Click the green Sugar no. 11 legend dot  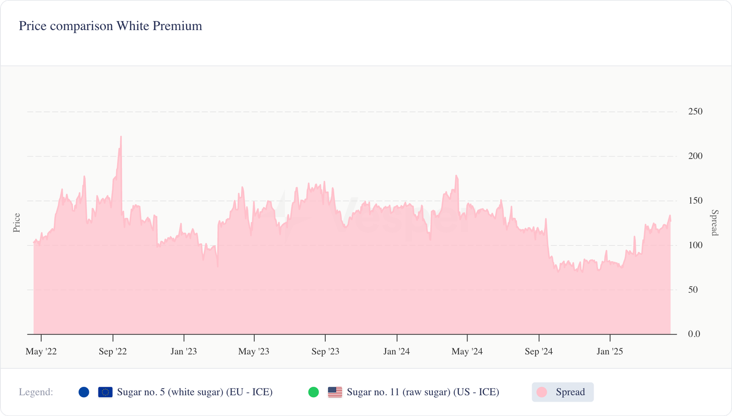313,392
